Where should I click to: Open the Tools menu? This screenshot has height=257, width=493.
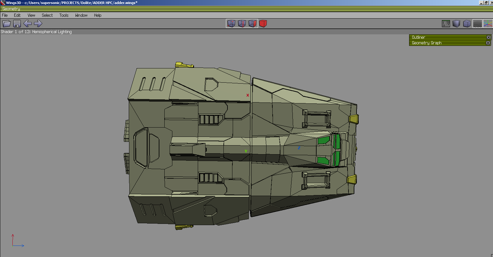(x=64, y=15)
